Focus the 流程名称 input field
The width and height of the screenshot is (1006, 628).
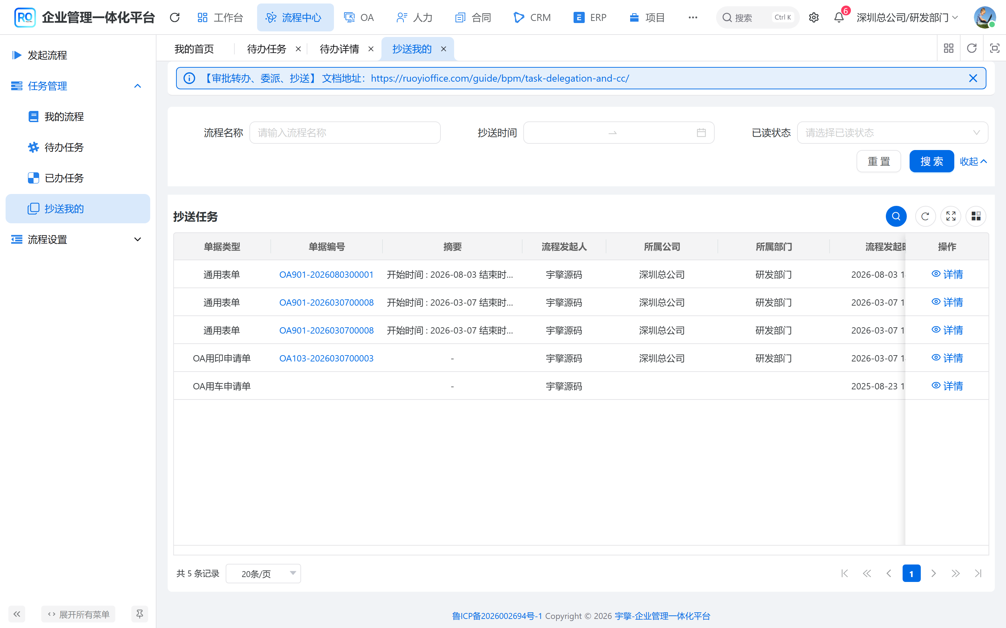tap(345, 133)
